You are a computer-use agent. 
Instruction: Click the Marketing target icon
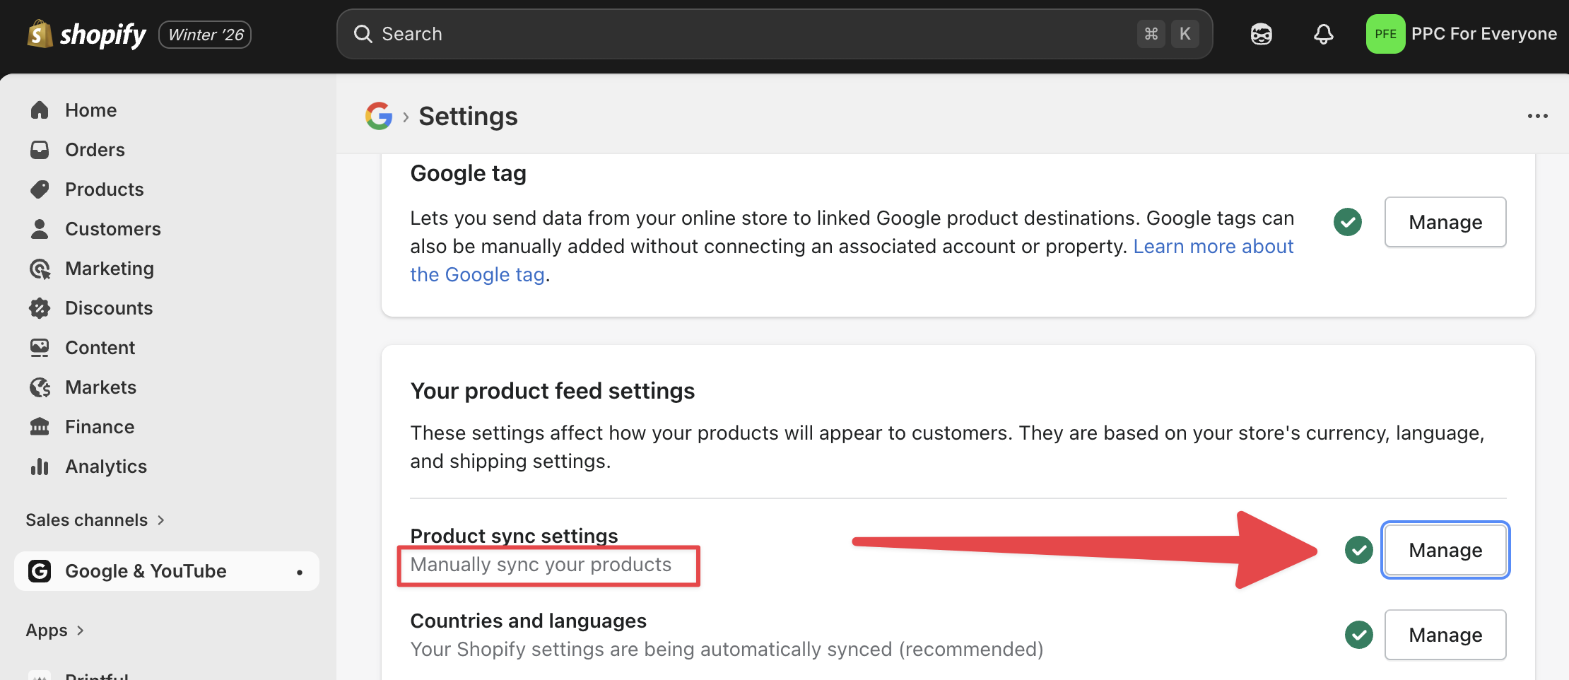[40, 269]
